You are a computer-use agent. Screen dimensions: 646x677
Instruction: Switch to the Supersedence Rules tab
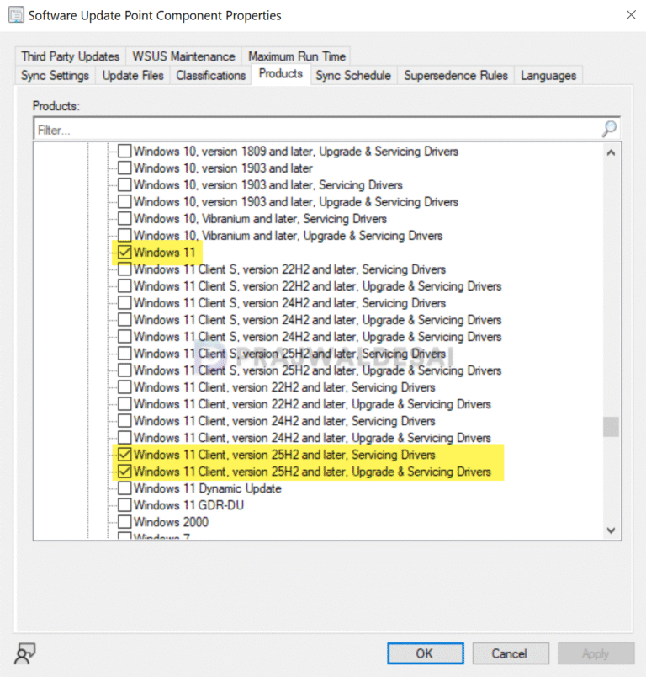456,76
